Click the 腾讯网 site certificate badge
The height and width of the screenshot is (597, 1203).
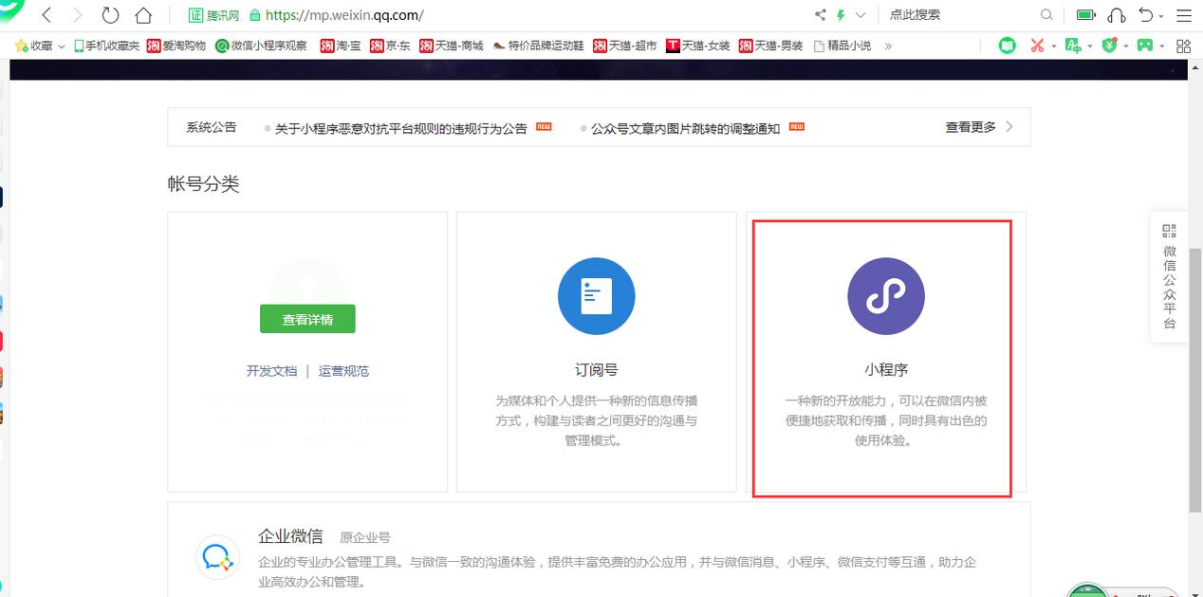pyautogui.click(x=213, y=15)
